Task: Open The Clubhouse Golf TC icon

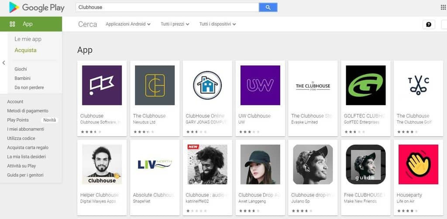Action: (418, 85)
